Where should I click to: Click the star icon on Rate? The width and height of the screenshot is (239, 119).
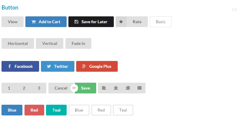click(121, 22)
